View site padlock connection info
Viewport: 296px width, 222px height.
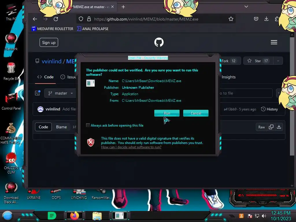coord(89,19)
